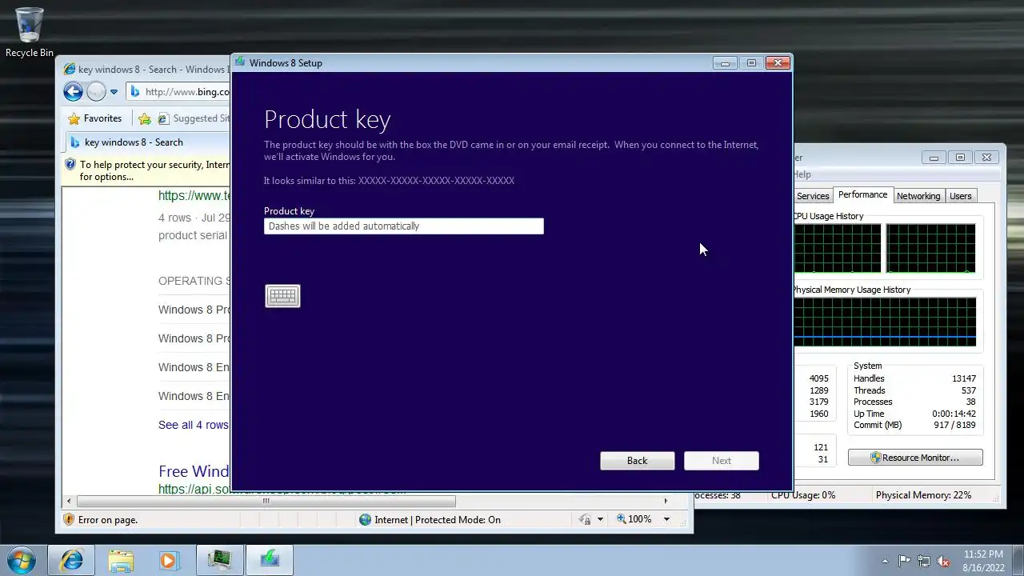The image size is (1024, 576).
Task: Click the Bing icon in the address bar
Action: (135, 92)
